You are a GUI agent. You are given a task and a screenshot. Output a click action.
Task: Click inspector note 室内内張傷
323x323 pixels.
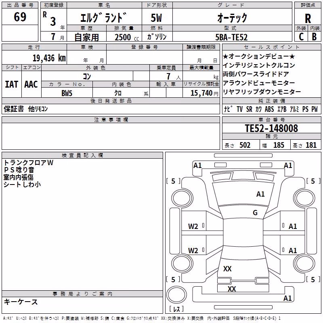[x=18, y=177]
